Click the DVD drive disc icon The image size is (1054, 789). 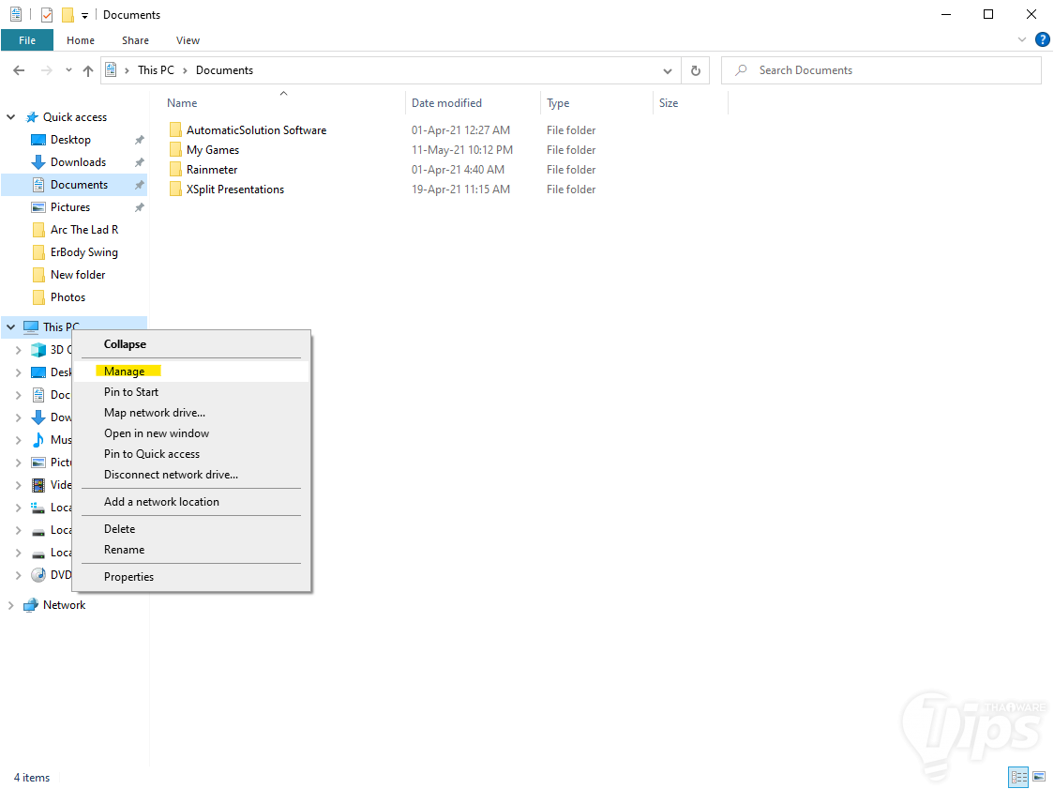point(38,575)
